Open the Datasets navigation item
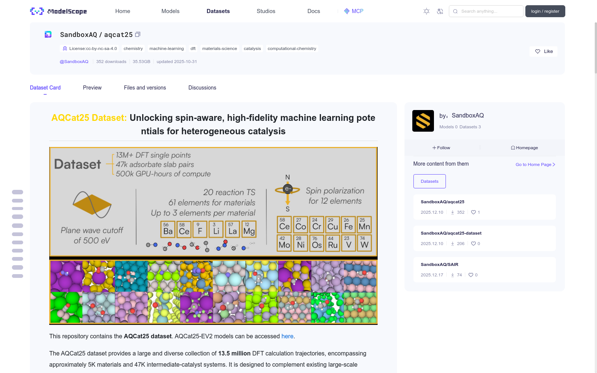Screen dimensions: 597x373 [218, 11]
